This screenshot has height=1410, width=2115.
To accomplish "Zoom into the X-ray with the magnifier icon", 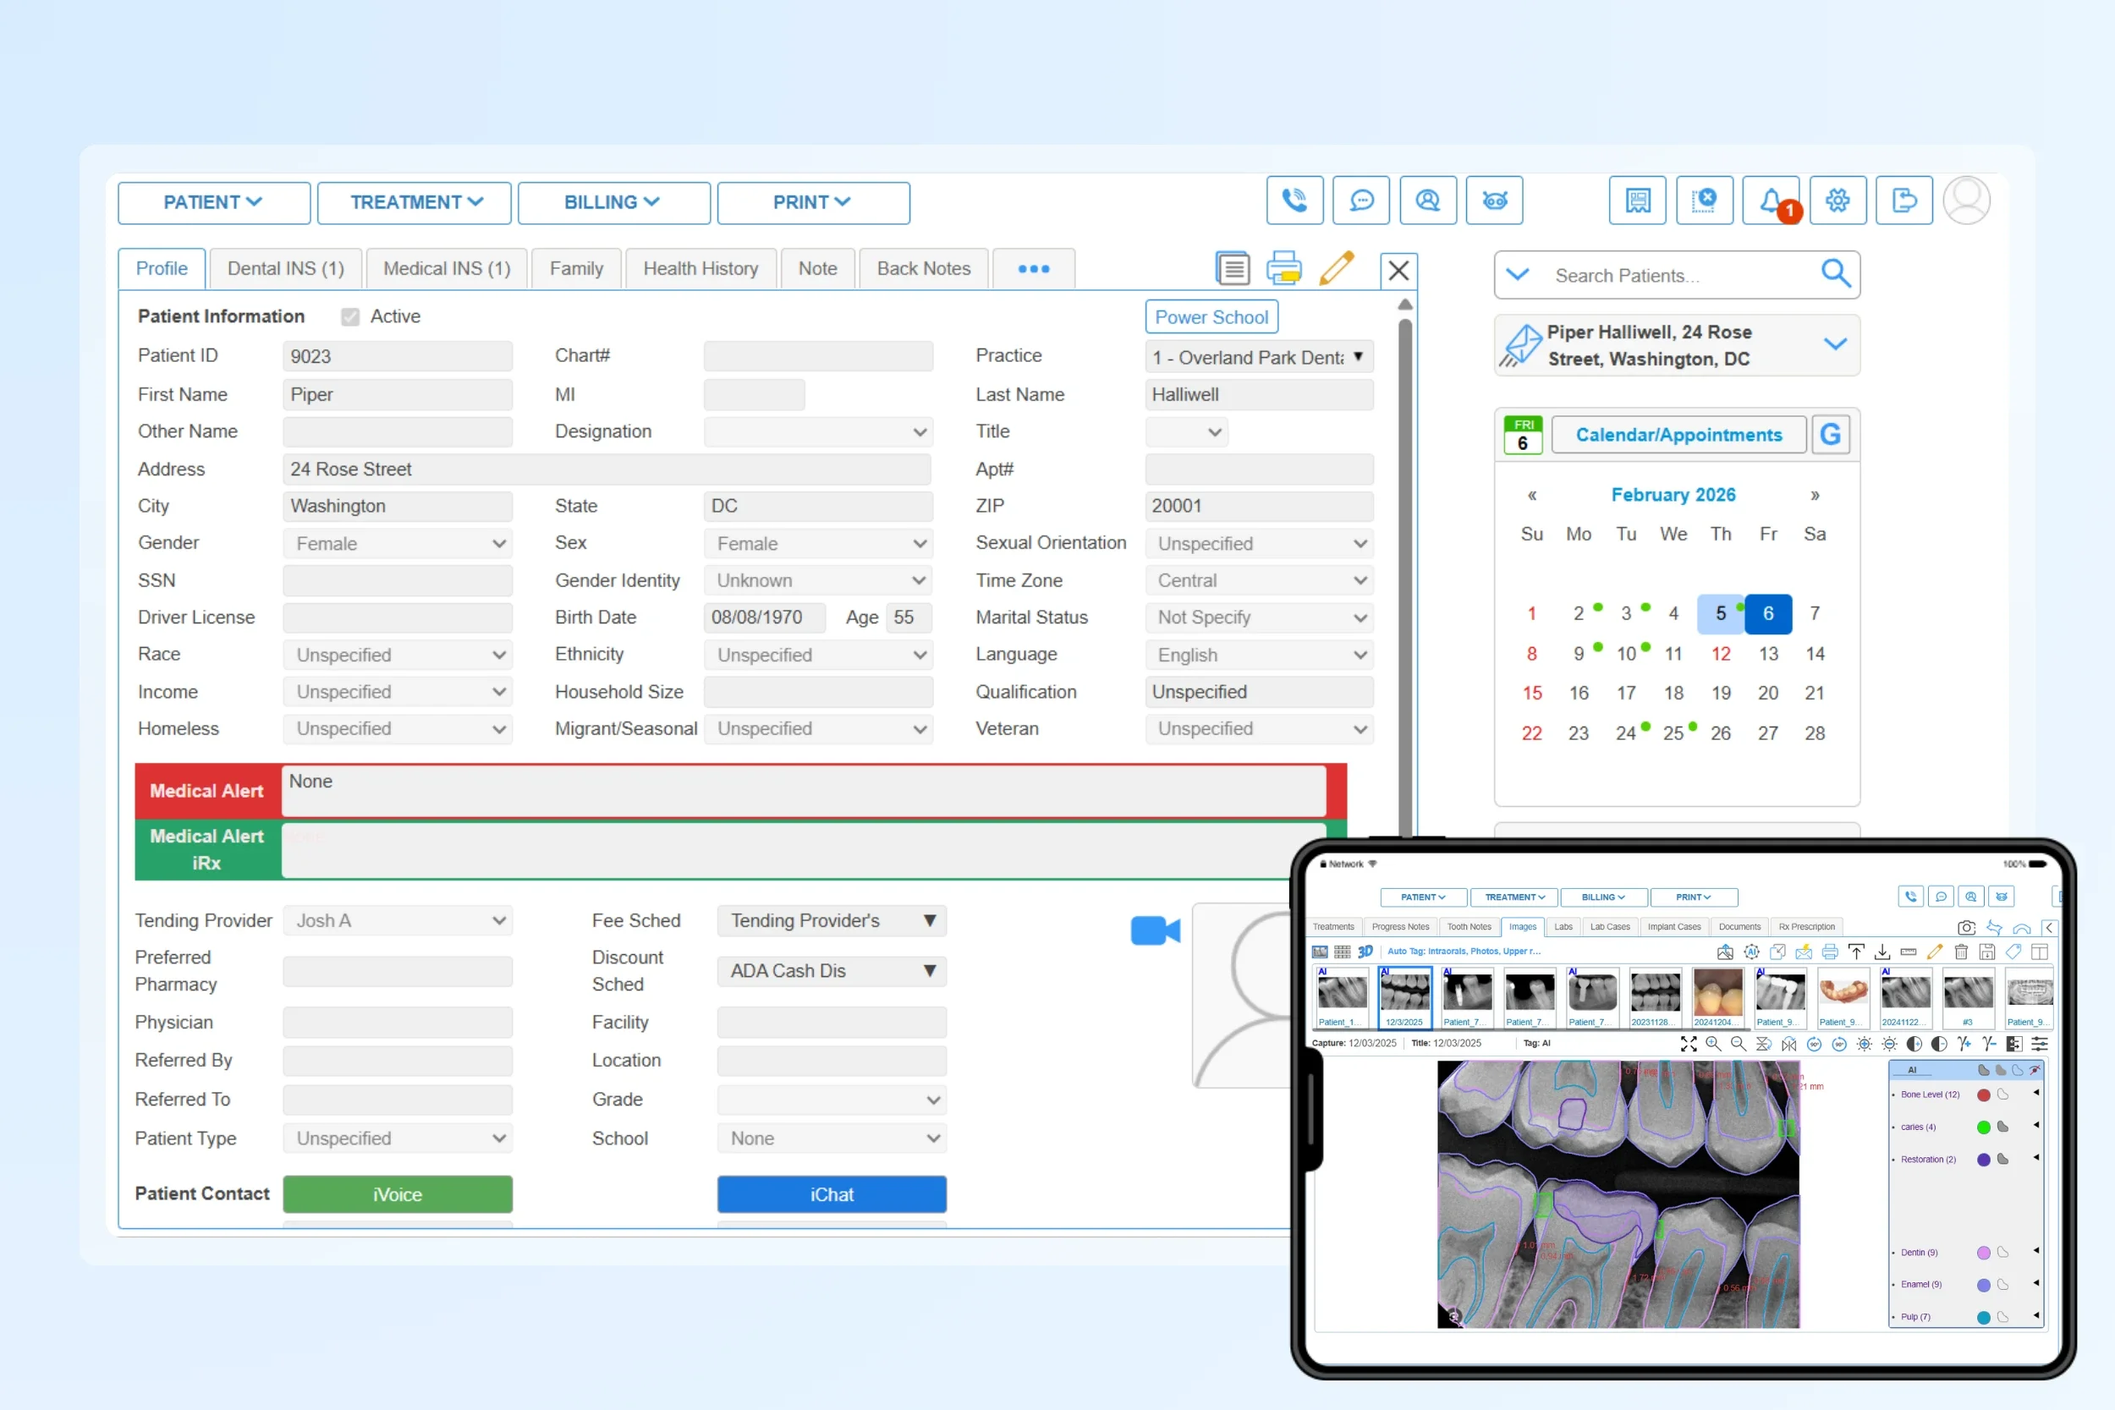I will point(1713,1044).
